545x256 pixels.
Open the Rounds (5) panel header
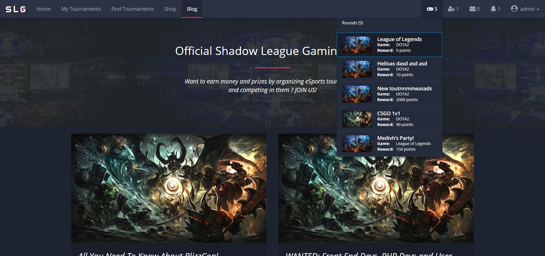click(x=353, y=23)
